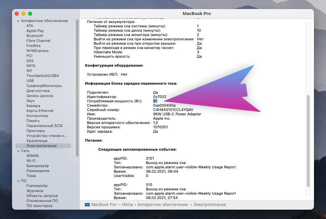This screenshot has width=326, height=219.
Task: Collapse the ПО section
Action: (x=18, y=181)
